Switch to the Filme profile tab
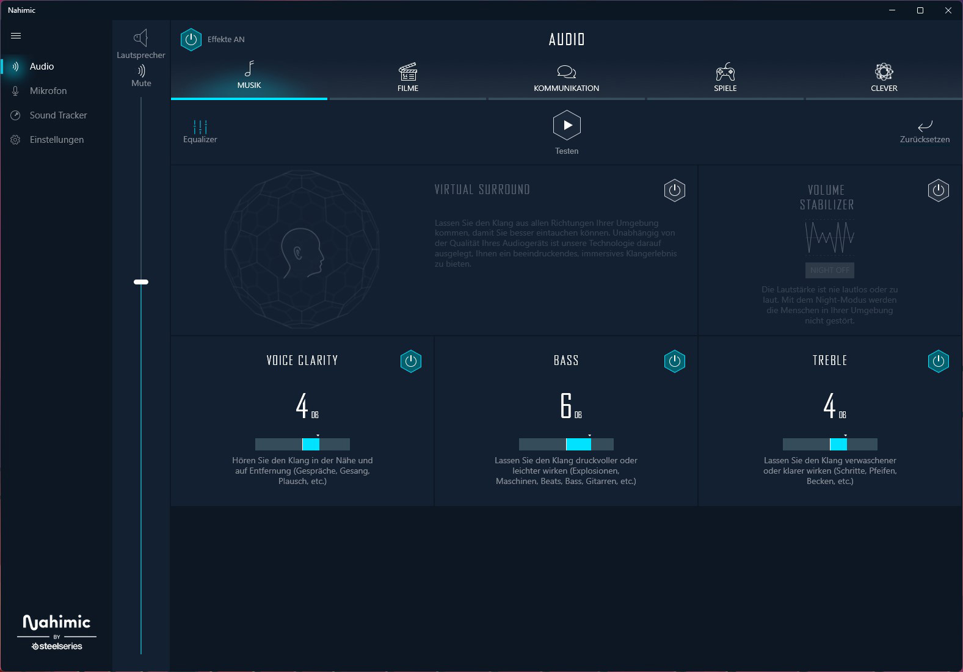The width and height of the screenshot is (963, 672). click(x=408, y=78)
